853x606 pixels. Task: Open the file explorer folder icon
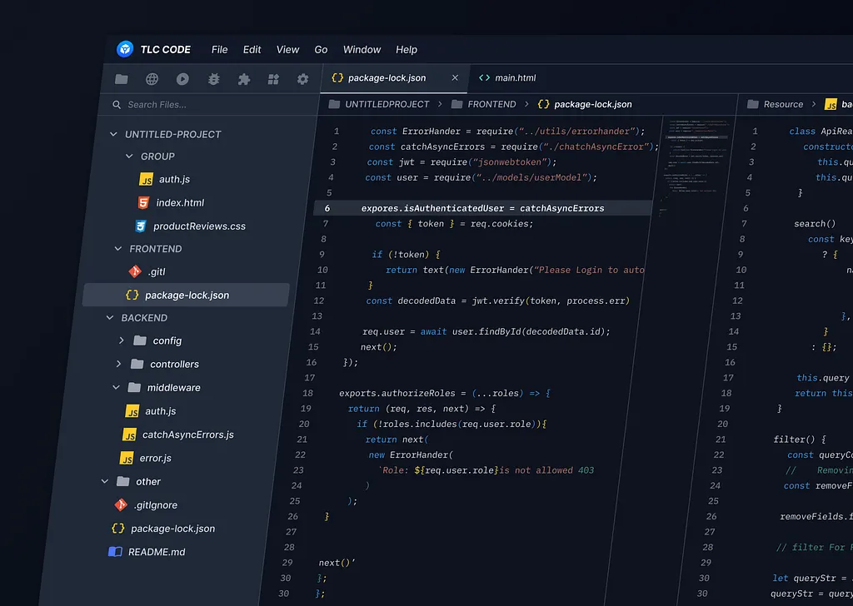(122, 79)
